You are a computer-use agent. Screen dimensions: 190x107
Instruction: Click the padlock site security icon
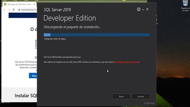(x=19, y=10)
